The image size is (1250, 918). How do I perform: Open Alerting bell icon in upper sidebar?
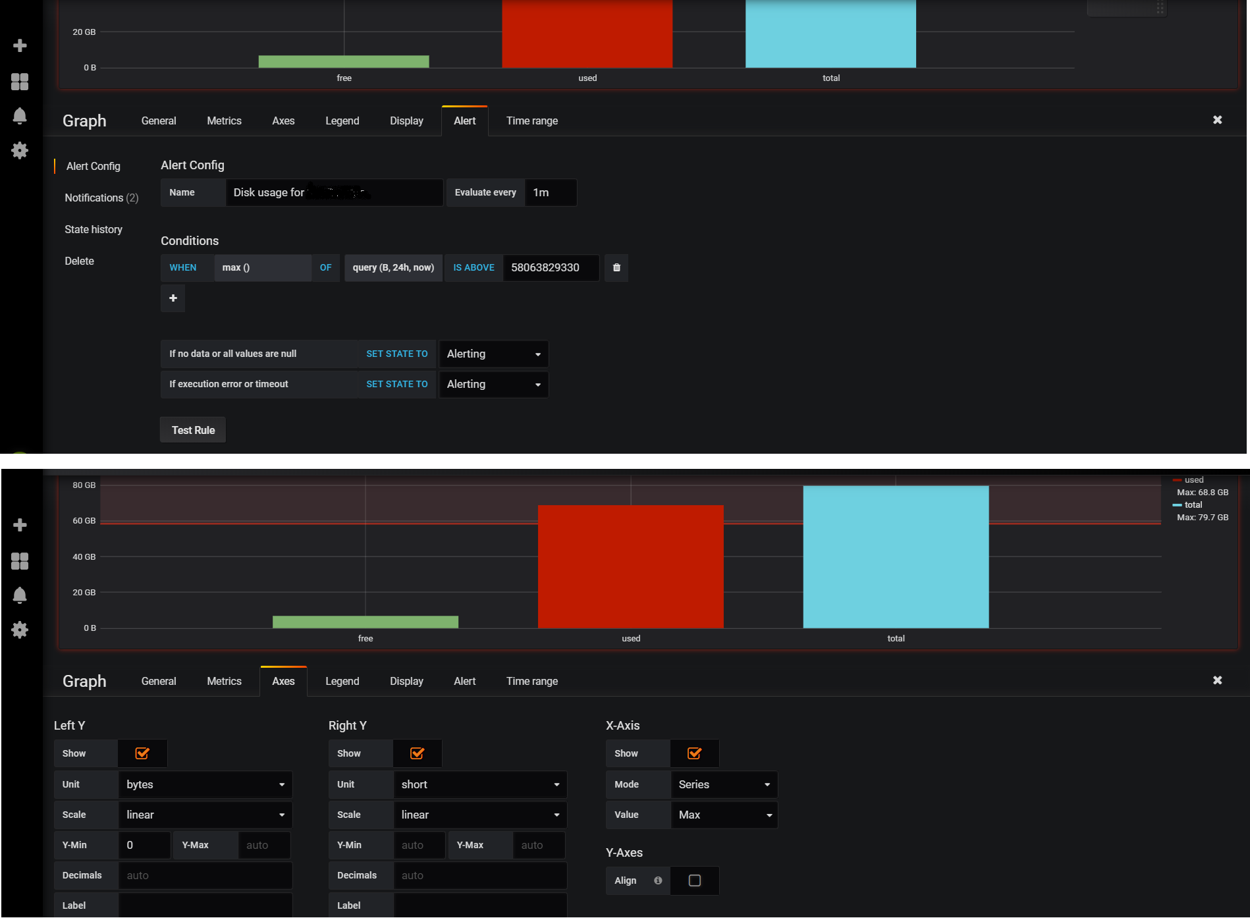click(20, 116)
